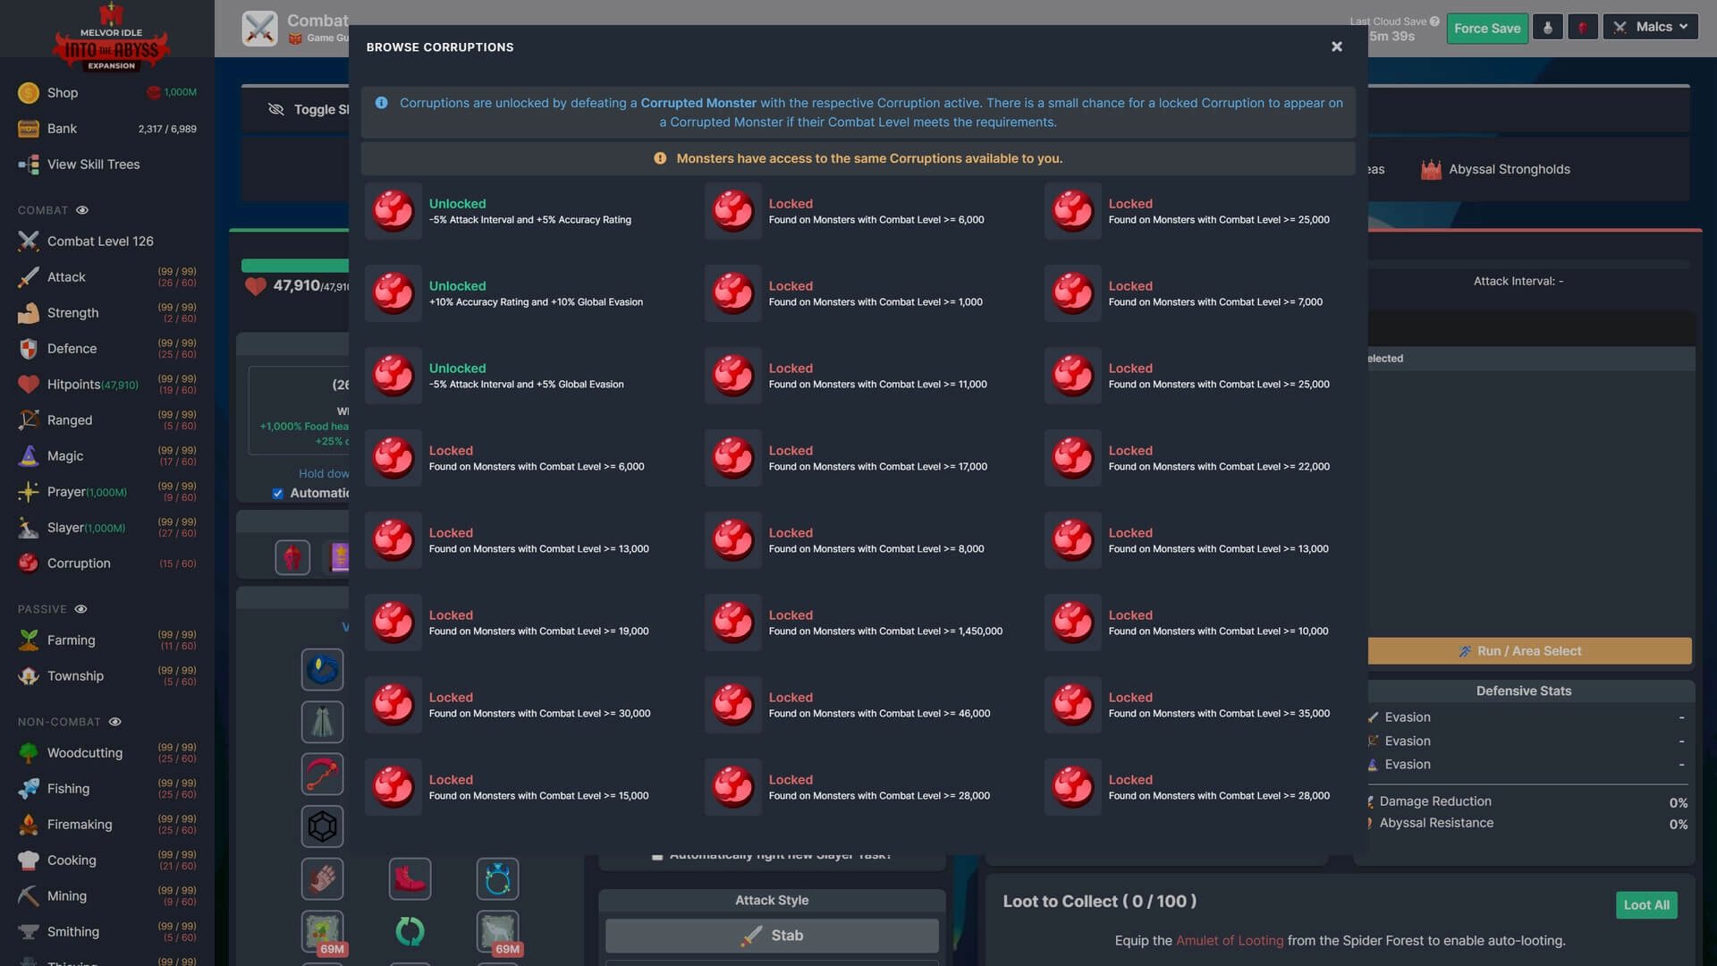Open the Run / Area Select menu
The image size is (1717, 966).
[x=1528, y=651]
